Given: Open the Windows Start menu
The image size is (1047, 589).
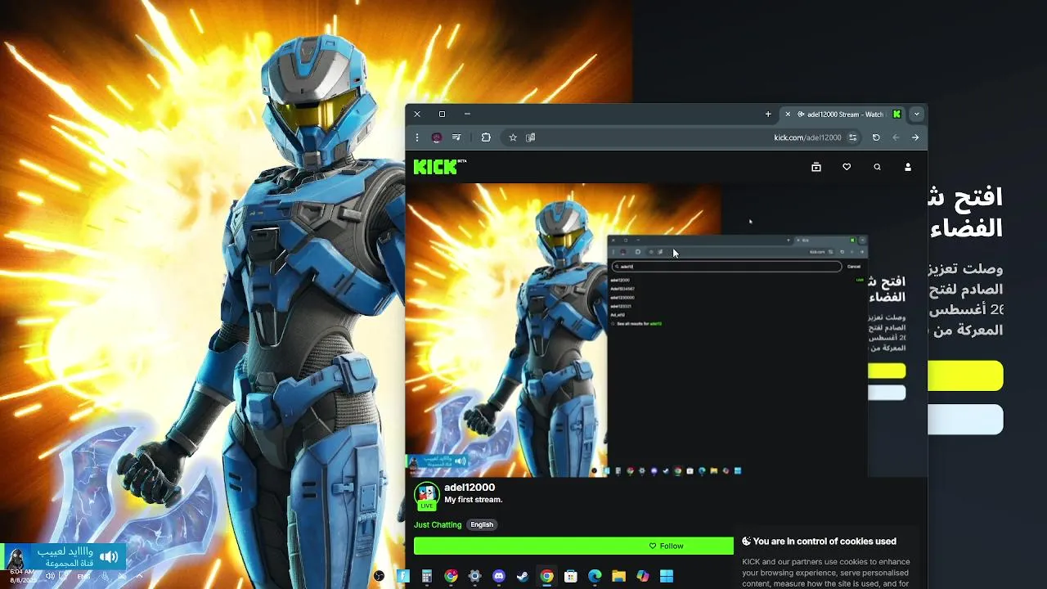Looking at the screenshot, I should pos(667,577).
